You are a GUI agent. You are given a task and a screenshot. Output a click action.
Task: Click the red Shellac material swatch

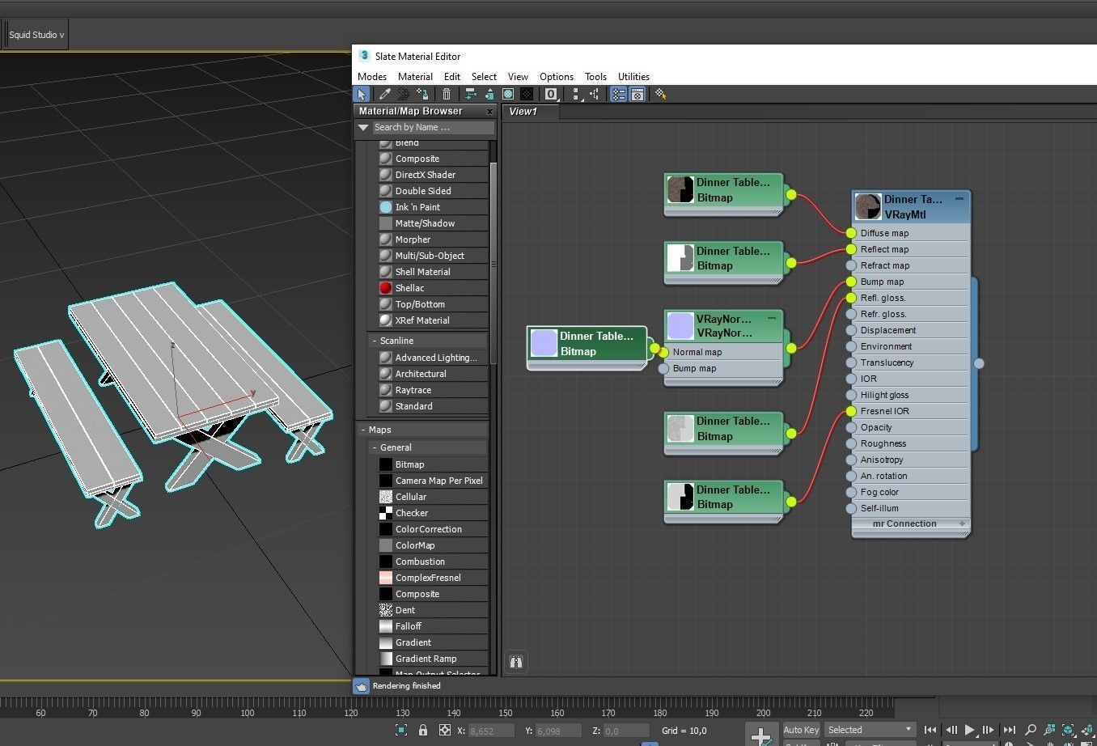coord(386,288)
